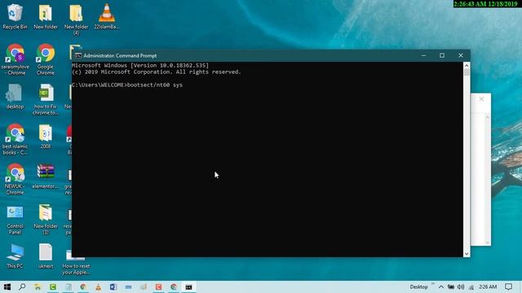This screenshot has width=522, height=293.
Task: Show hidden system tray icons
Action: coord(441,286)
